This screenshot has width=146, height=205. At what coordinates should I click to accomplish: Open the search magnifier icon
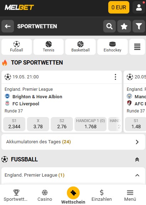tap(109, 26)
